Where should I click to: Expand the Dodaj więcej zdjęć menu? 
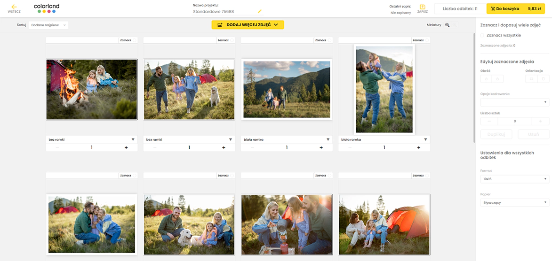pyautogui.click(x=276, y=25)
